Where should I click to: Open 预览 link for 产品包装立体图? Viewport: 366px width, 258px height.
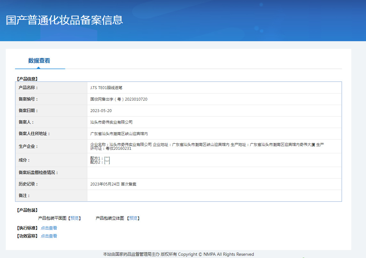(133, 218)
